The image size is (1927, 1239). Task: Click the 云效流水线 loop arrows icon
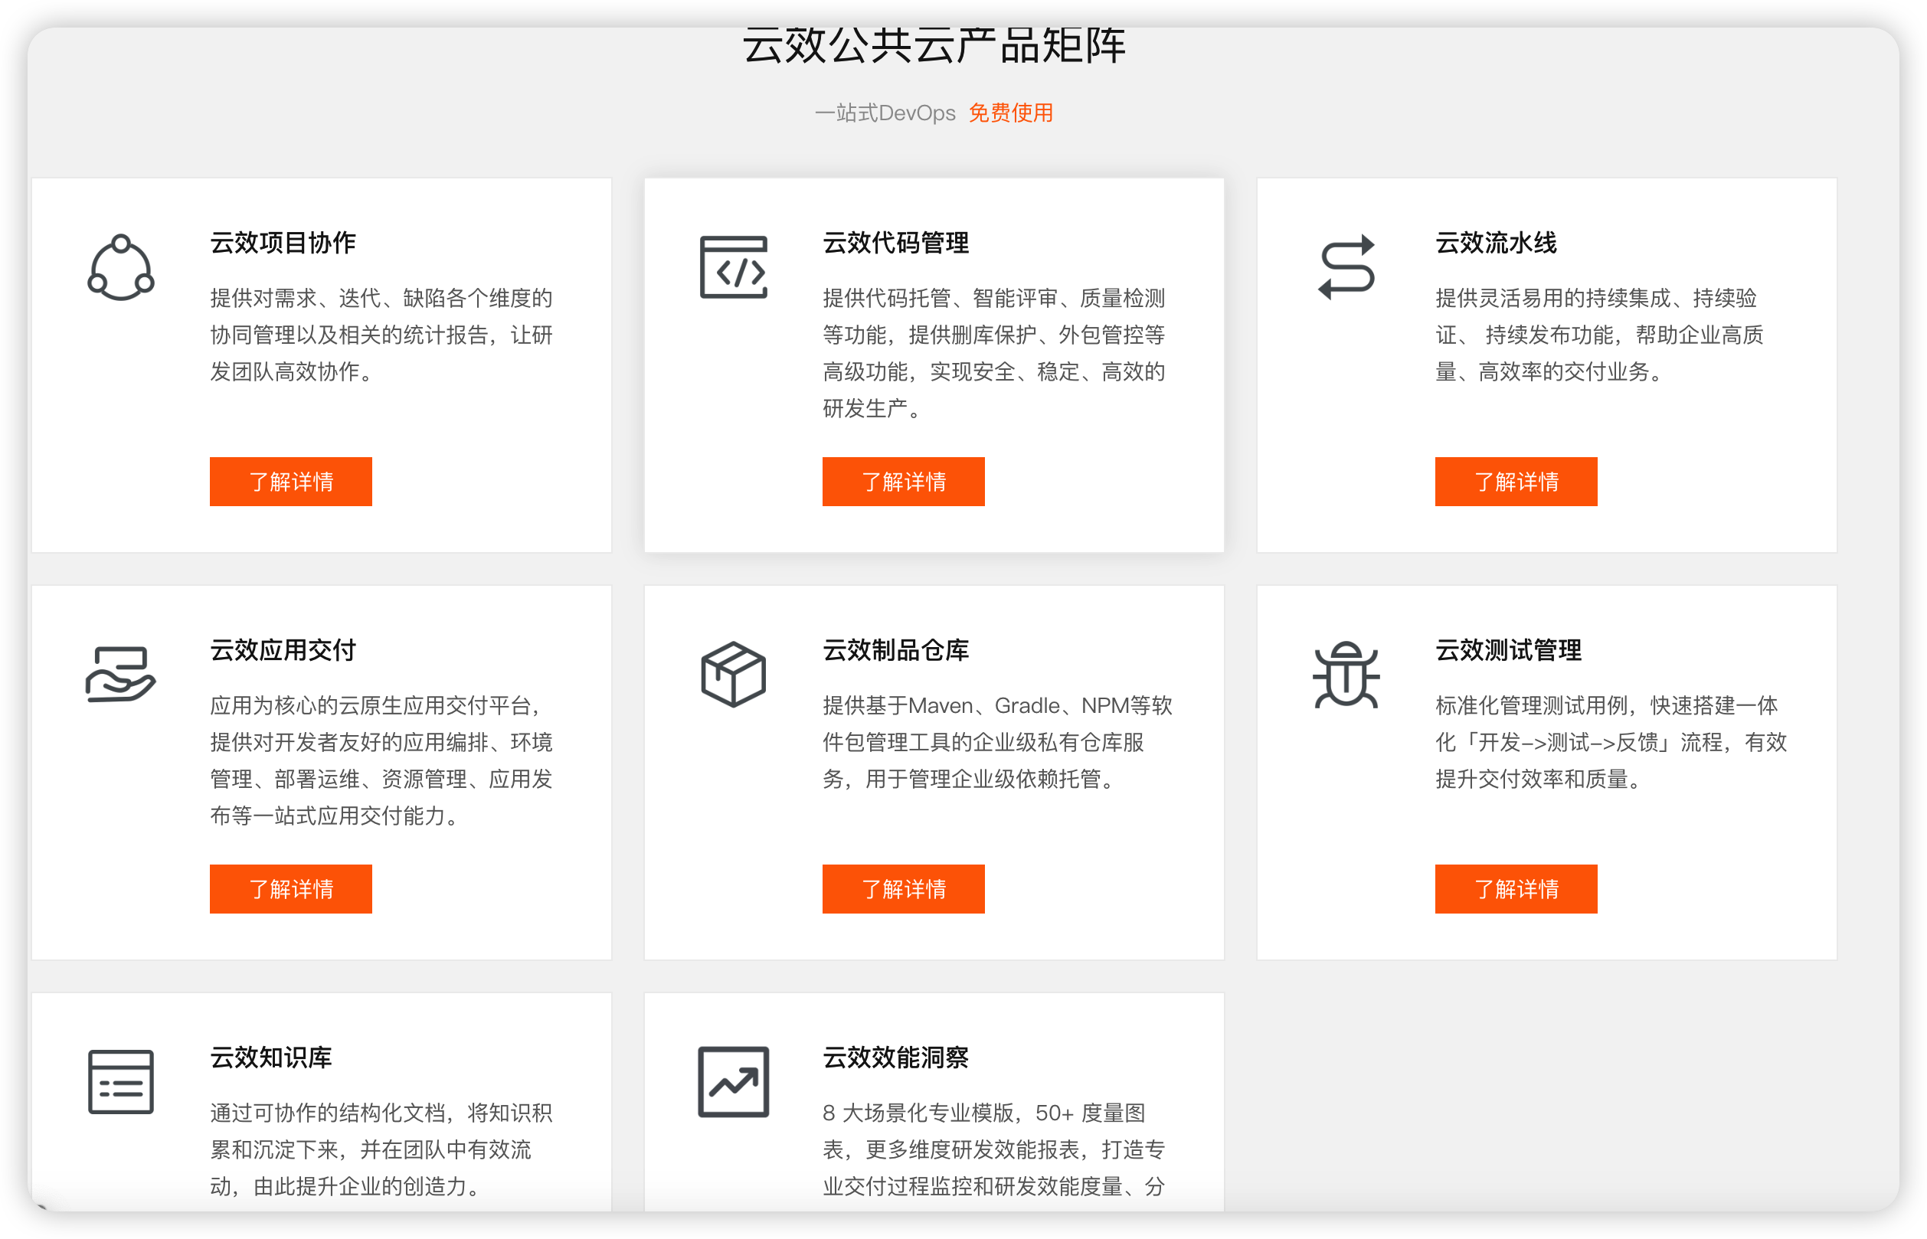point(1346,267)
